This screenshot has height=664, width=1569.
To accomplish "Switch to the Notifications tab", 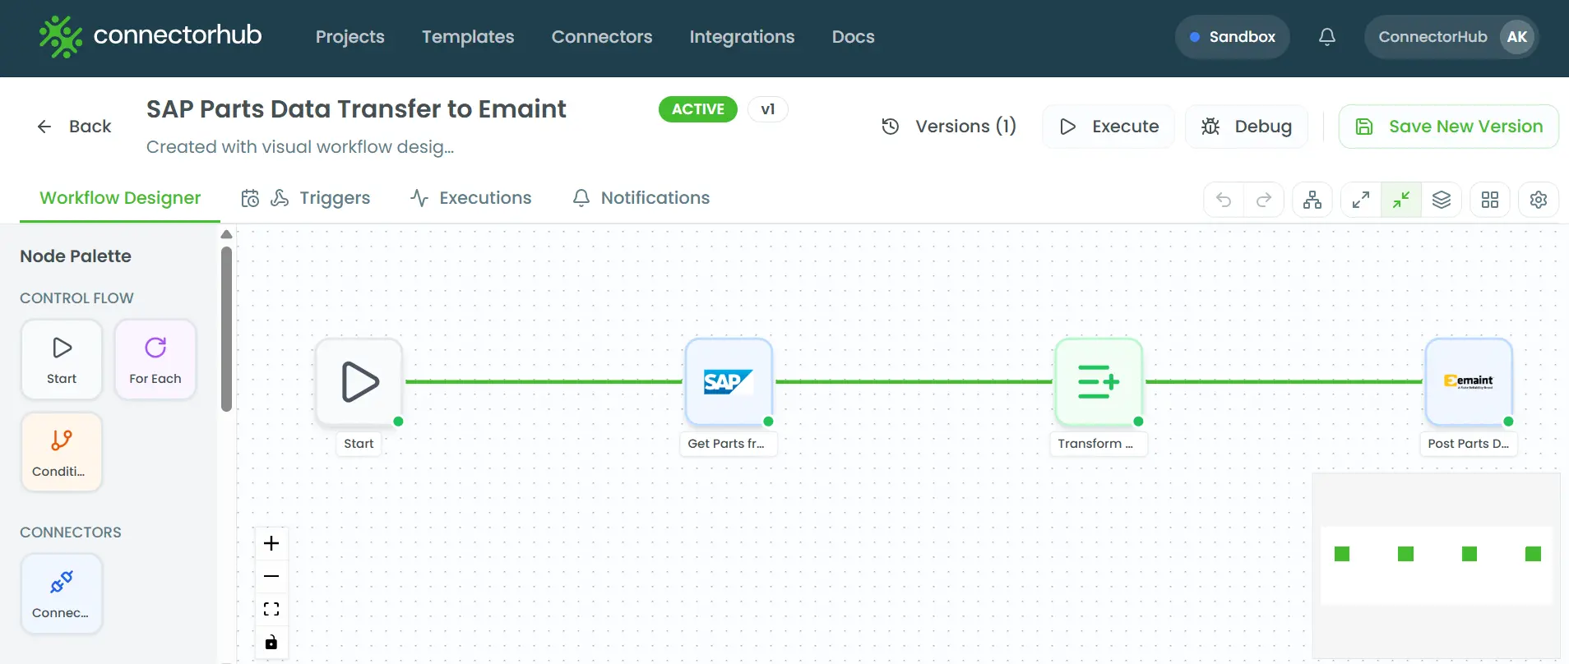I will [x=641, y=198].
